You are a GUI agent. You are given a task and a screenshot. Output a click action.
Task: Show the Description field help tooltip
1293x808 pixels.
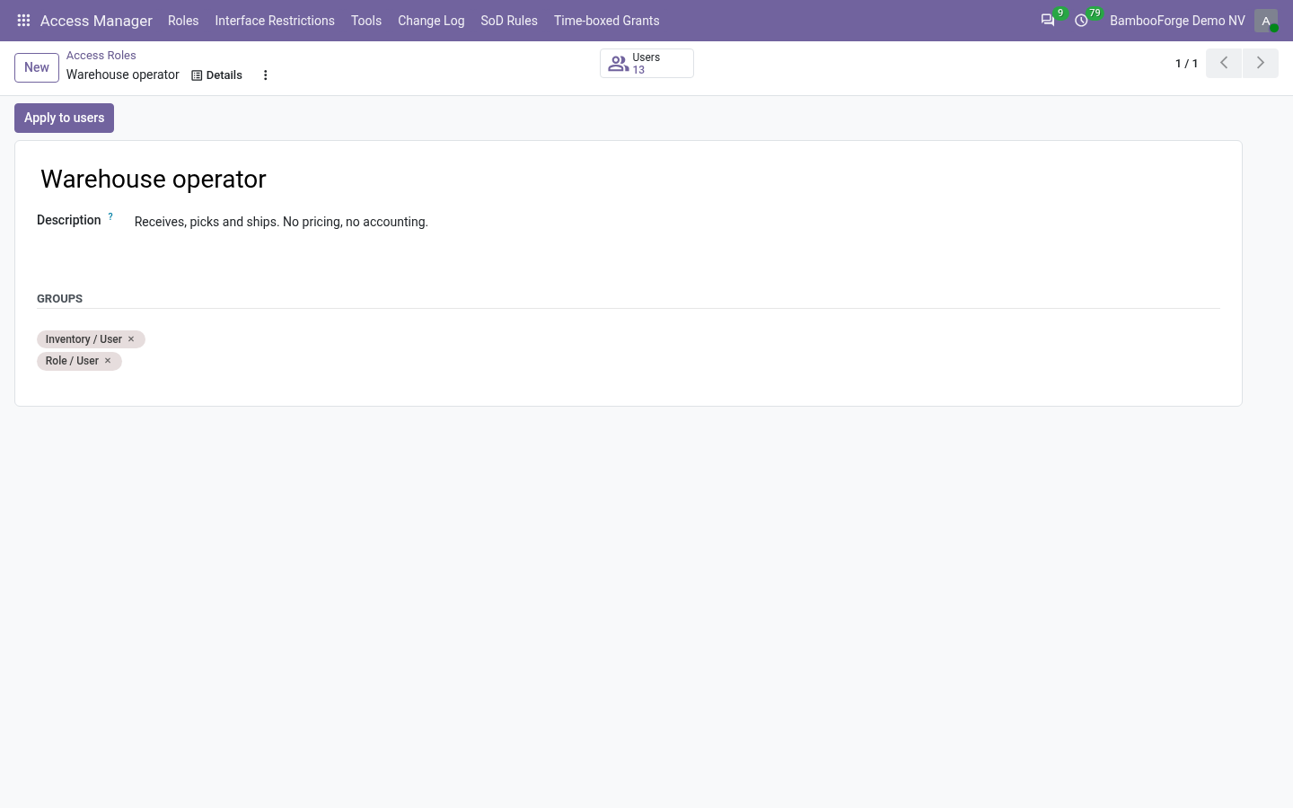coord(110,216)
